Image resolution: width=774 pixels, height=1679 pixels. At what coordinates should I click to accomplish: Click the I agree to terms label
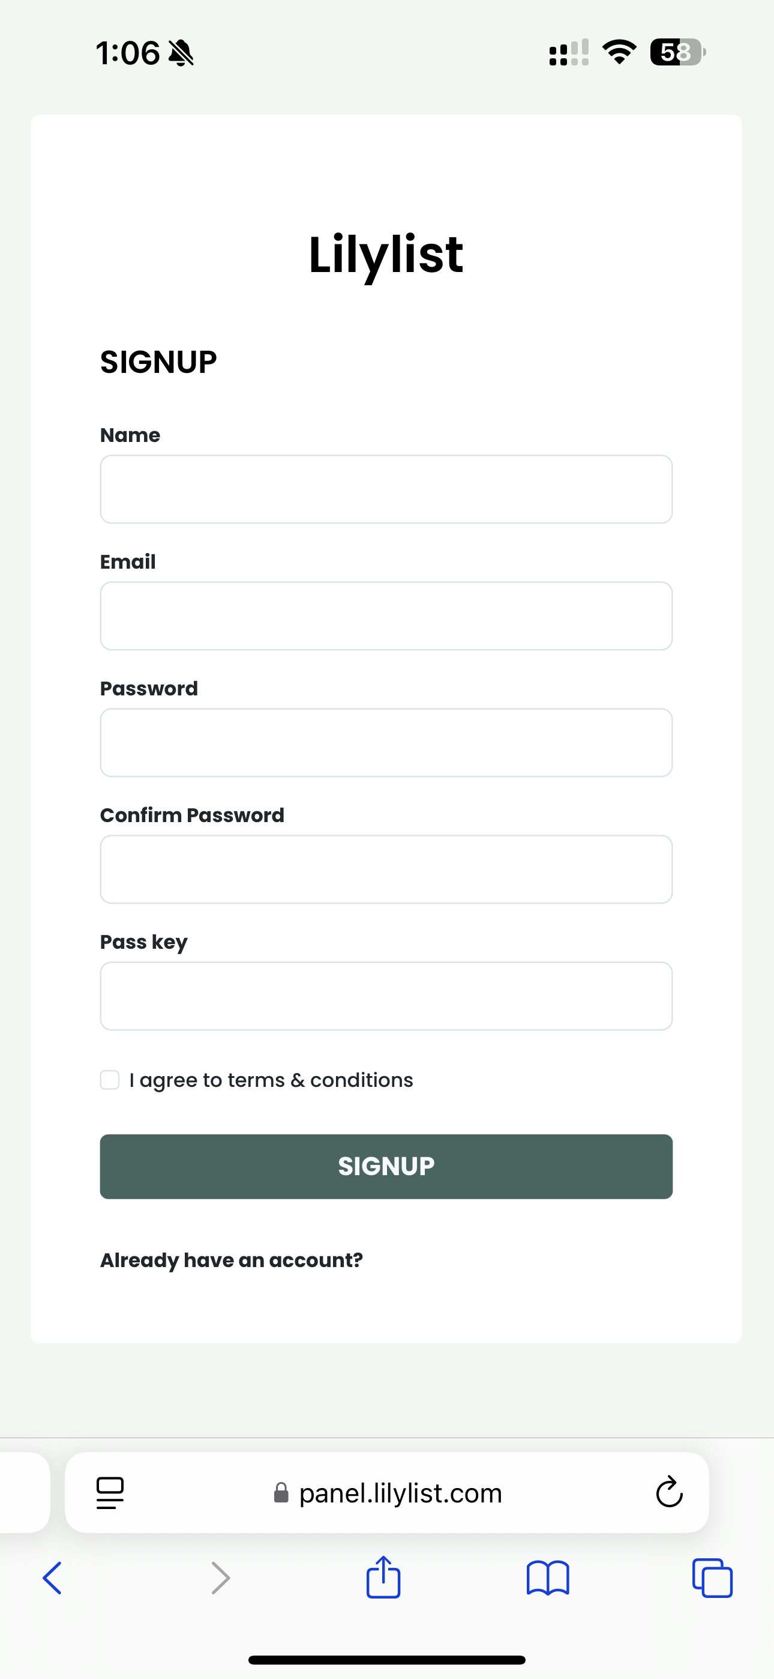click(x=271, y=1080)
